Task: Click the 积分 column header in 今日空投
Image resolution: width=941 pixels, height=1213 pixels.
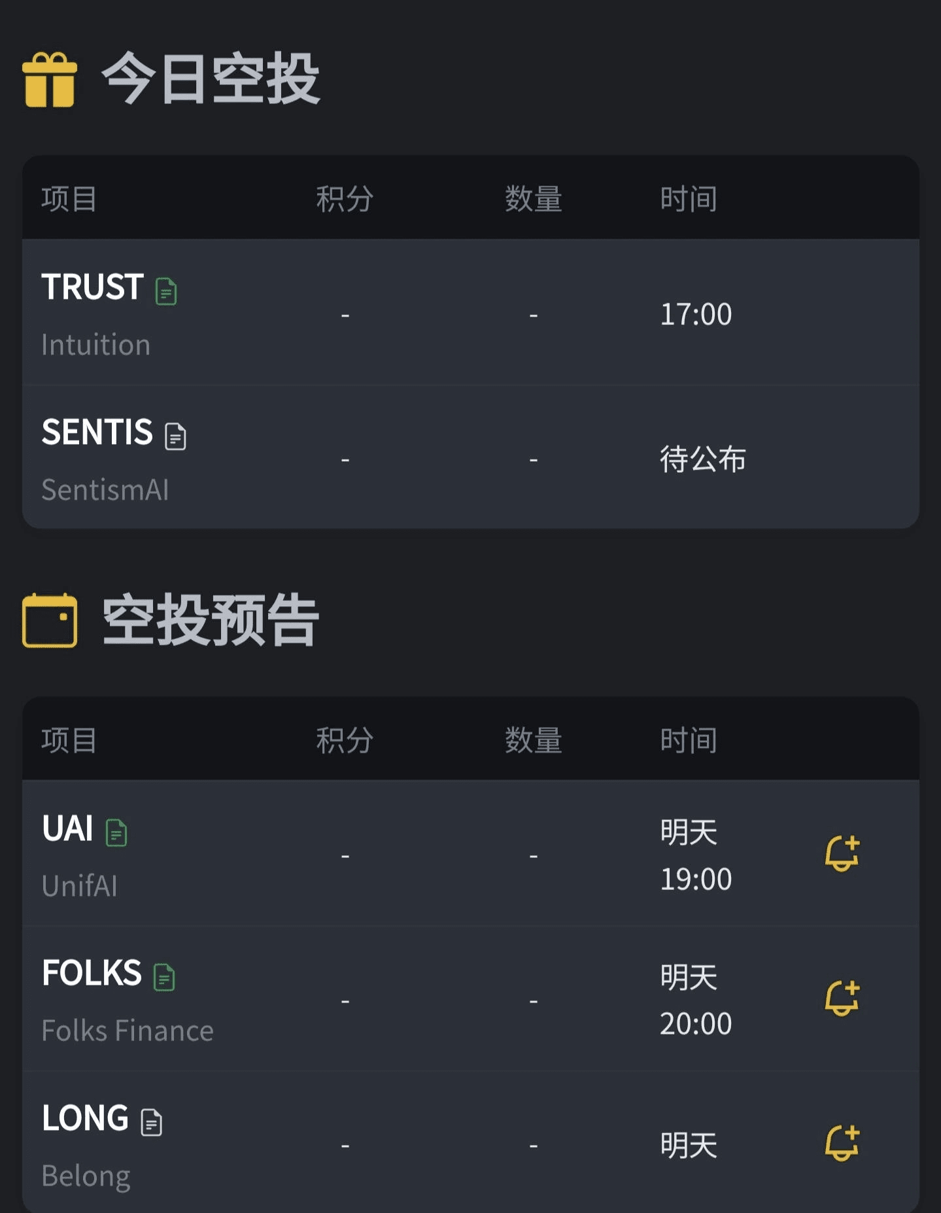Action: tap(345, 199)
